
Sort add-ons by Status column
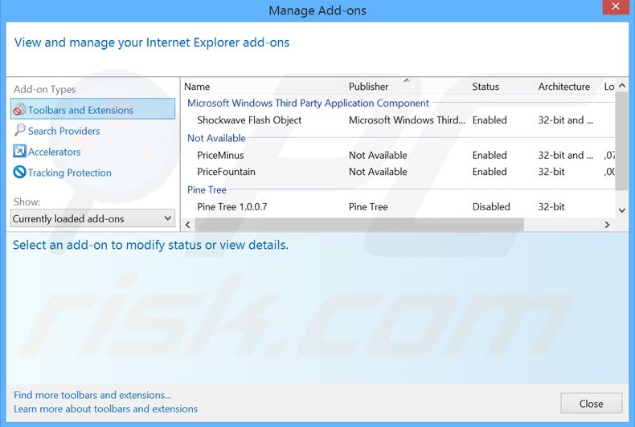click(485, 87)
